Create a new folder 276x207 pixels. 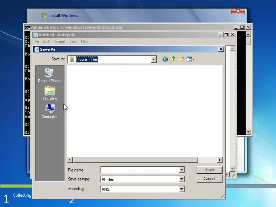[181, 59]
